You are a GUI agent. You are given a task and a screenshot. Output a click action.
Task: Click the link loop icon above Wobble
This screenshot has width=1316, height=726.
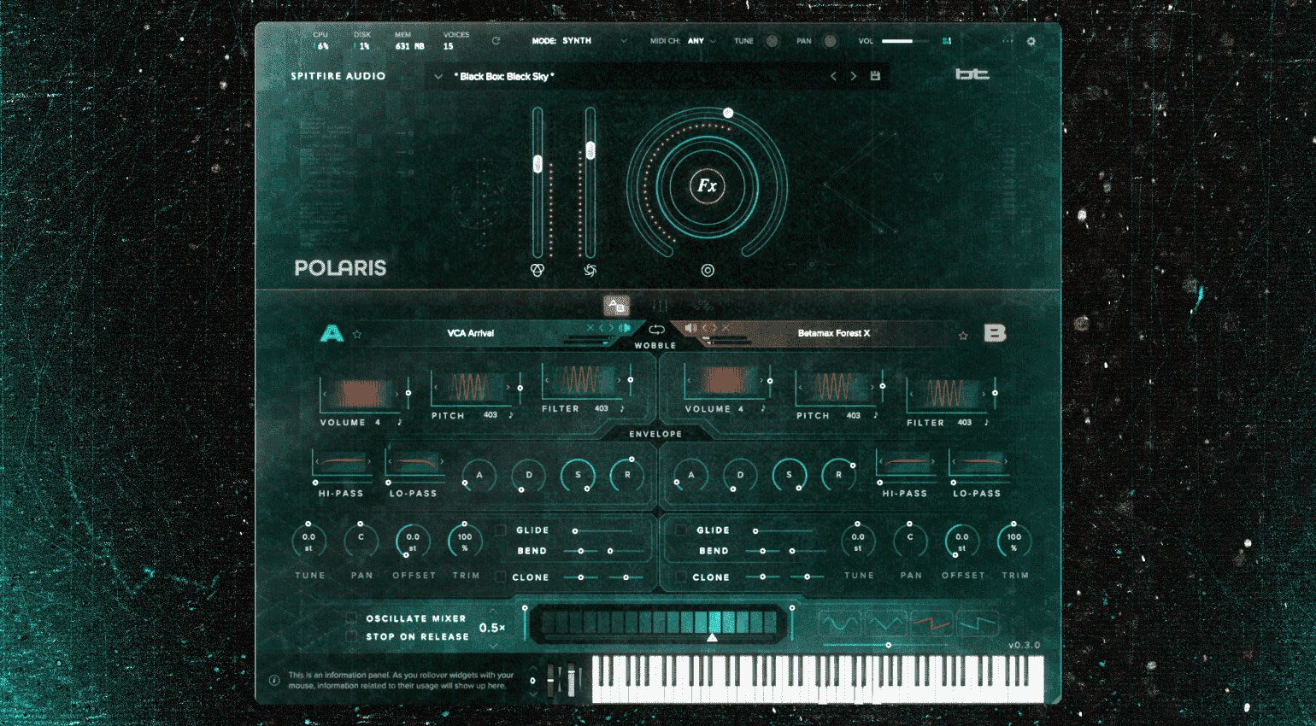coord(656,330)
